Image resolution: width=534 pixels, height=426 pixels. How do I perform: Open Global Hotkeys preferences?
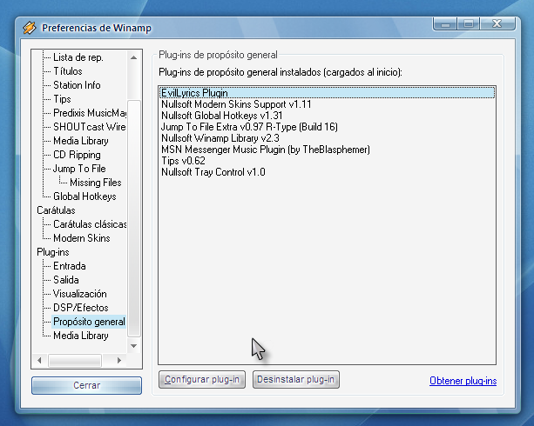pos(84,196)
